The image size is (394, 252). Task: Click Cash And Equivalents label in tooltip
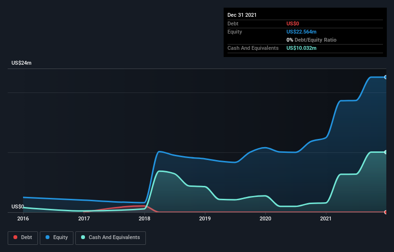click(x=253, y=48)
